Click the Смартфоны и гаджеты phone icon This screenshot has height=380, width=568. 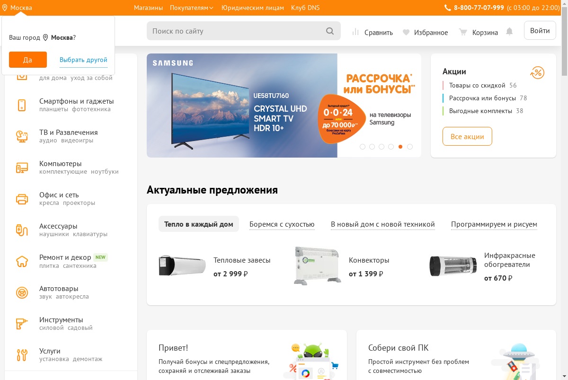[x=22, y=105]
